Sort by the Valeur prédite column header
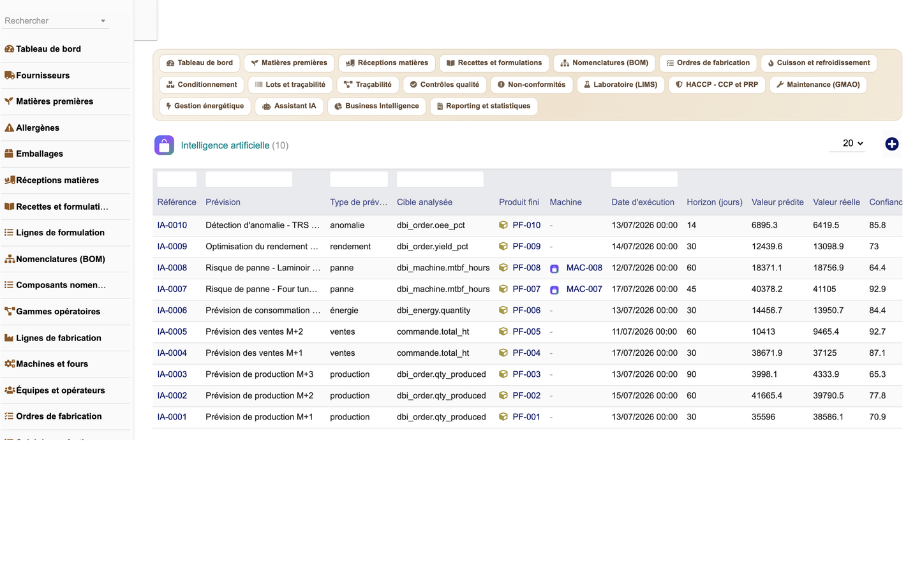This screenshot has width=922, height=570. tap(777, 202)
